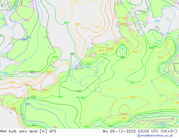Click the "Mo 29-12-2025 03:00 UTC (00+51)" timestamp

140,131
